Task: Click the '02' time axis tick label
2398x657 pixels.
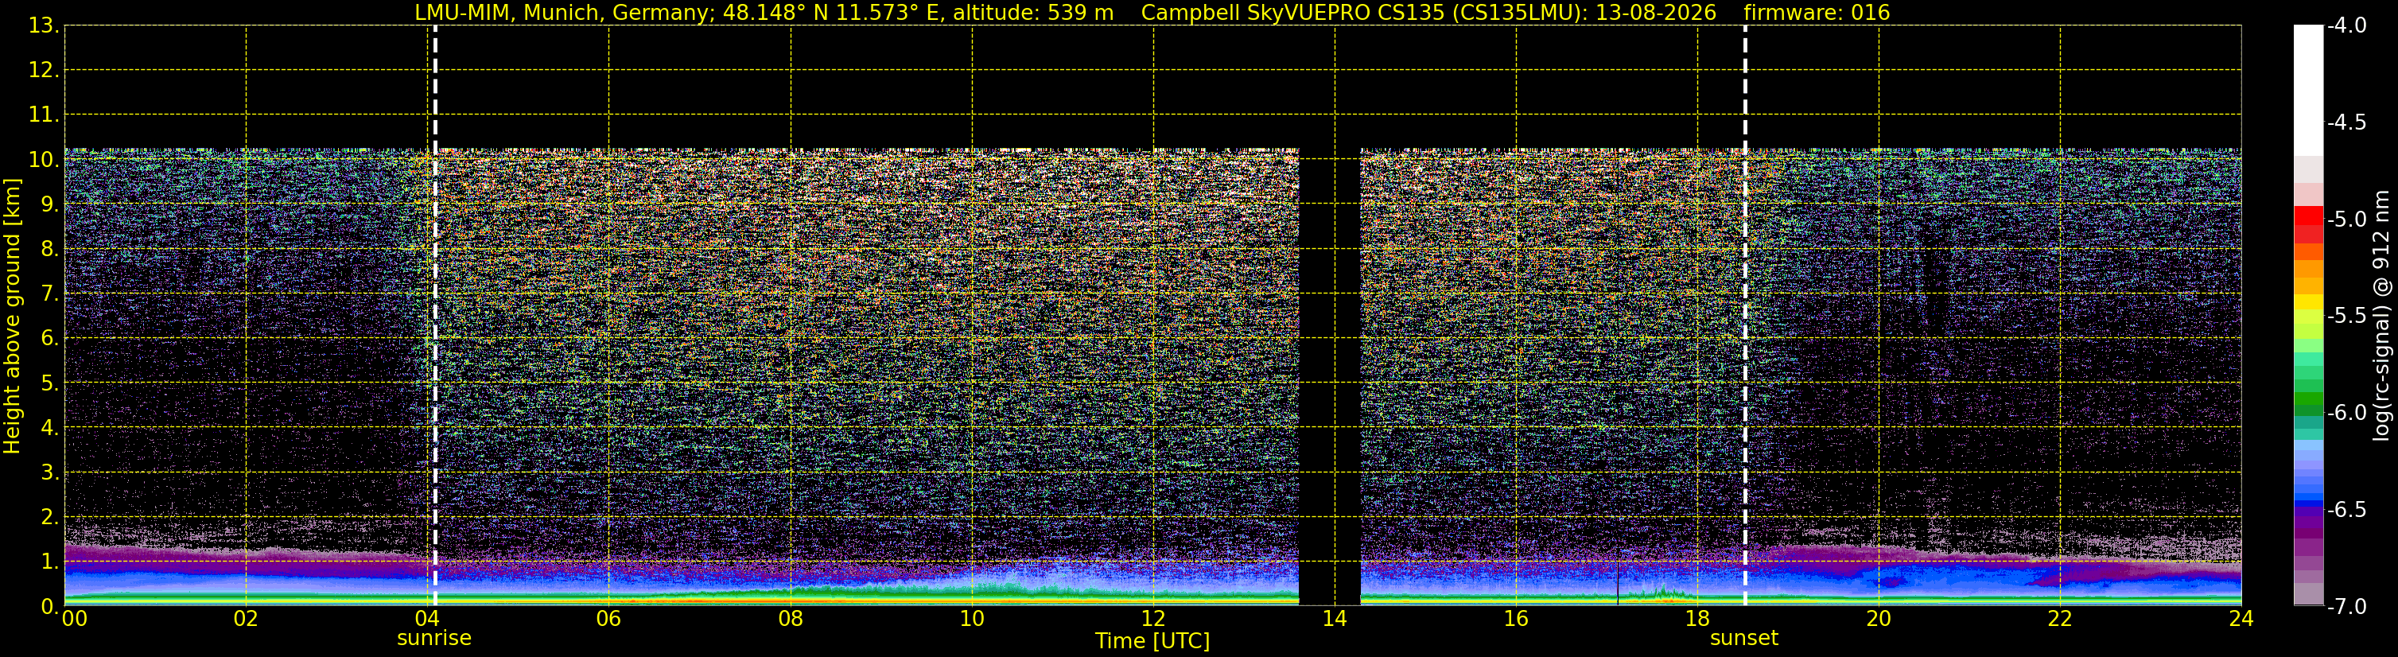Action: [246, 619]
